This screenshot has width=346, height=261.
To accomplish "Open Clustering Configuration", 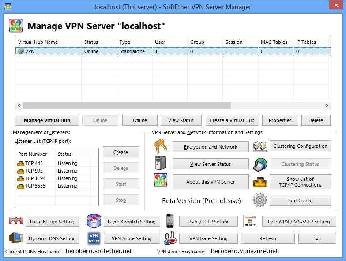I will pos(301,146).
